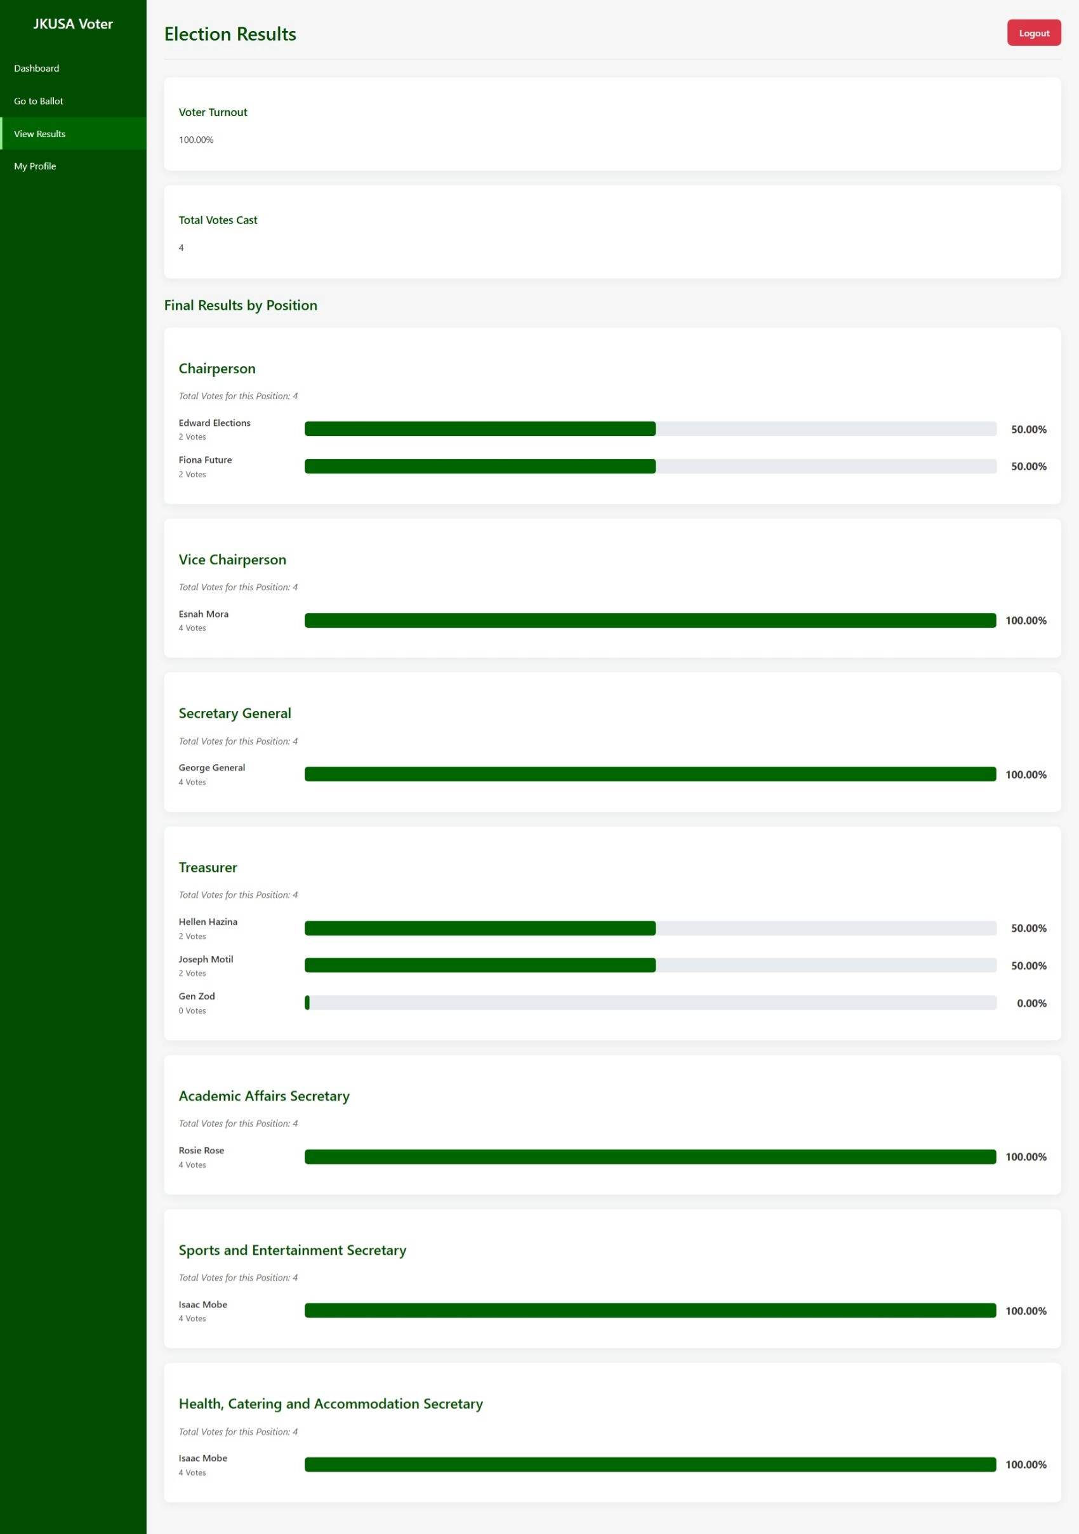Click candidate name Edward Elections

point(215,423)
